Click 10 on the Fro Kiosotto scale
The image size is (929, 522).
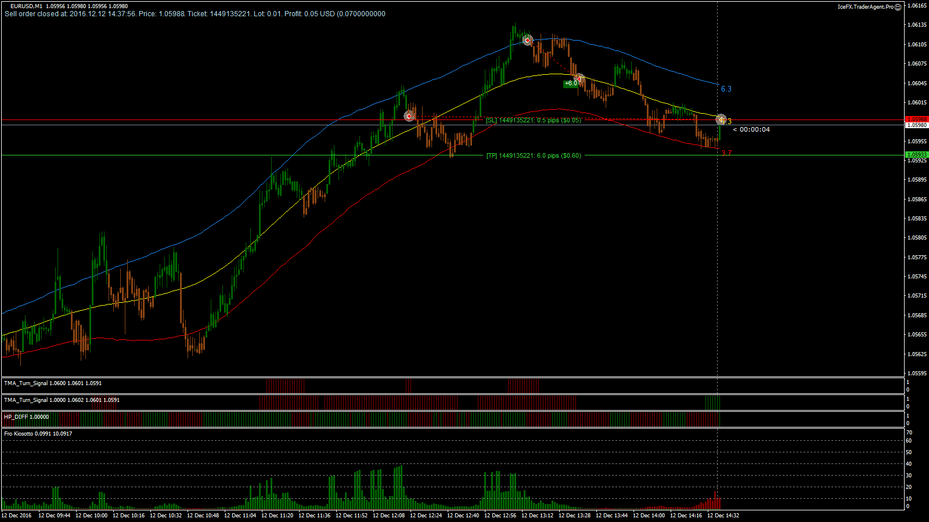(x=909, y=499)
